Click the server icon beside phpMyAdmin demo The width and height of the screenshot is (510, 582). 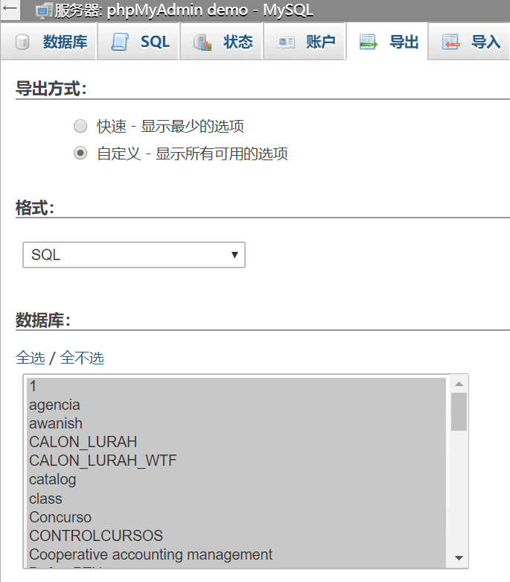pos(44,10)
